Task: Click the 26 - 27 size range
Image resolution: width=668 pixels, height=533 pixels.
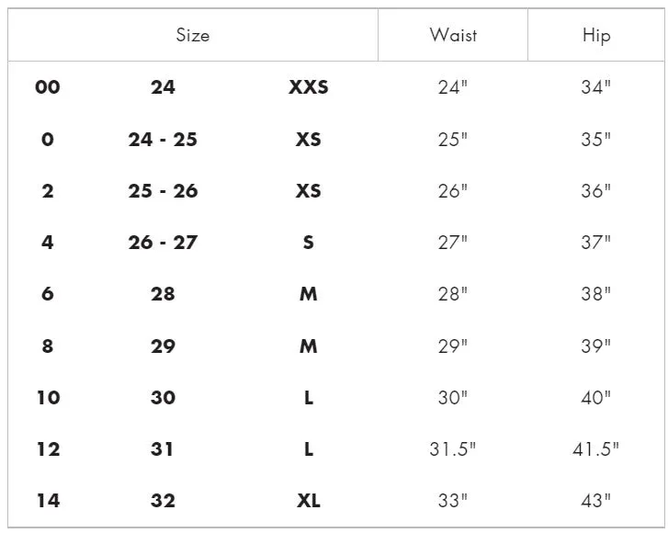Action: coord(163,243)
